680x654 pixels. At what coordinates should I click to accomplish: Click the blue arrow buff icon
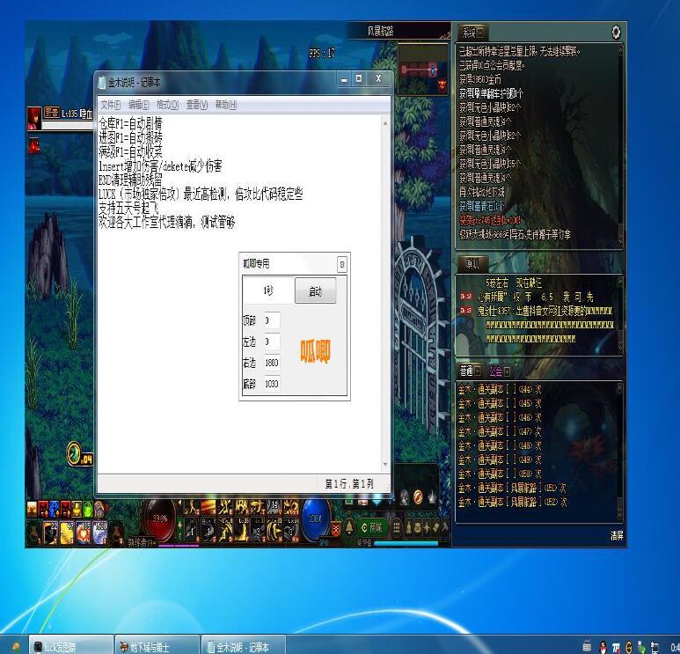(55, 509)
